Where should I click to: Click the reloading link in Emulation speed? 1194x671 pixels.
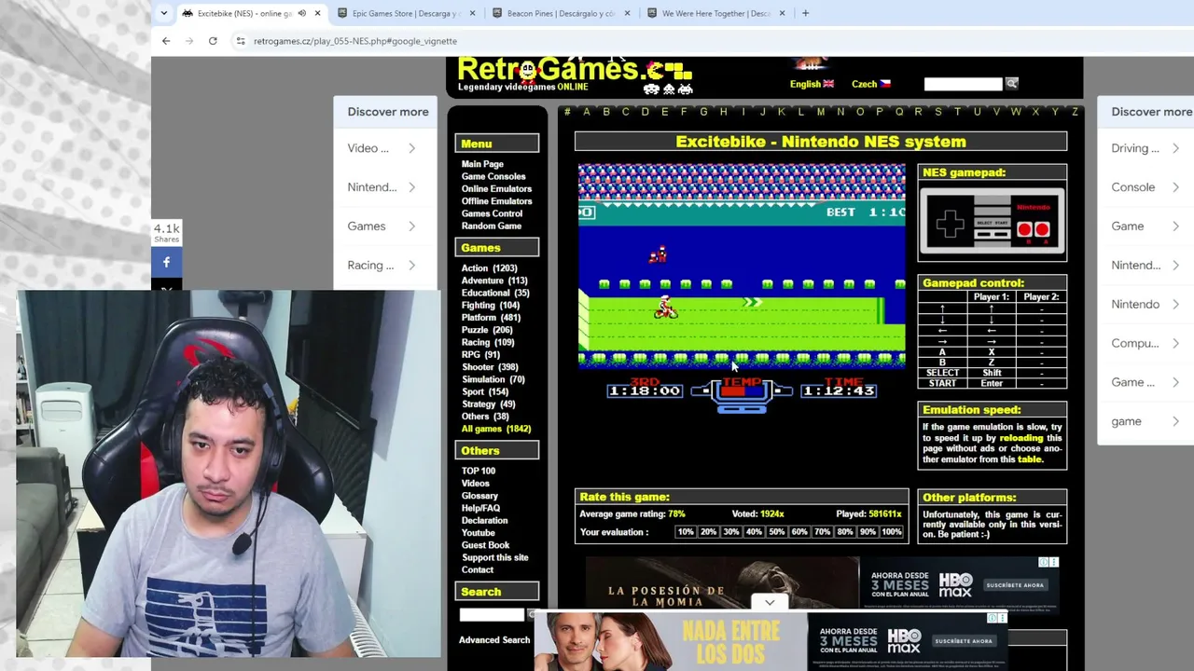[1021, 438]
